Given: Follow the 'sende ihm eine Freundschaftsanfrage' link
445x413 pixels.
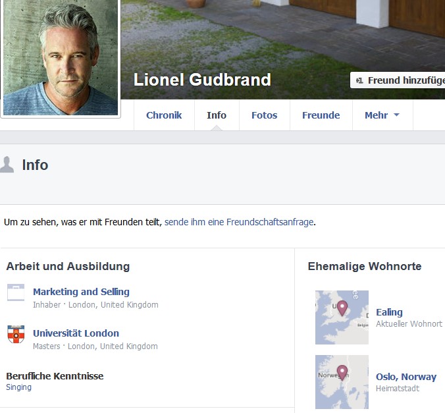Looking at the screenshot, I should [x=239, y=222].
